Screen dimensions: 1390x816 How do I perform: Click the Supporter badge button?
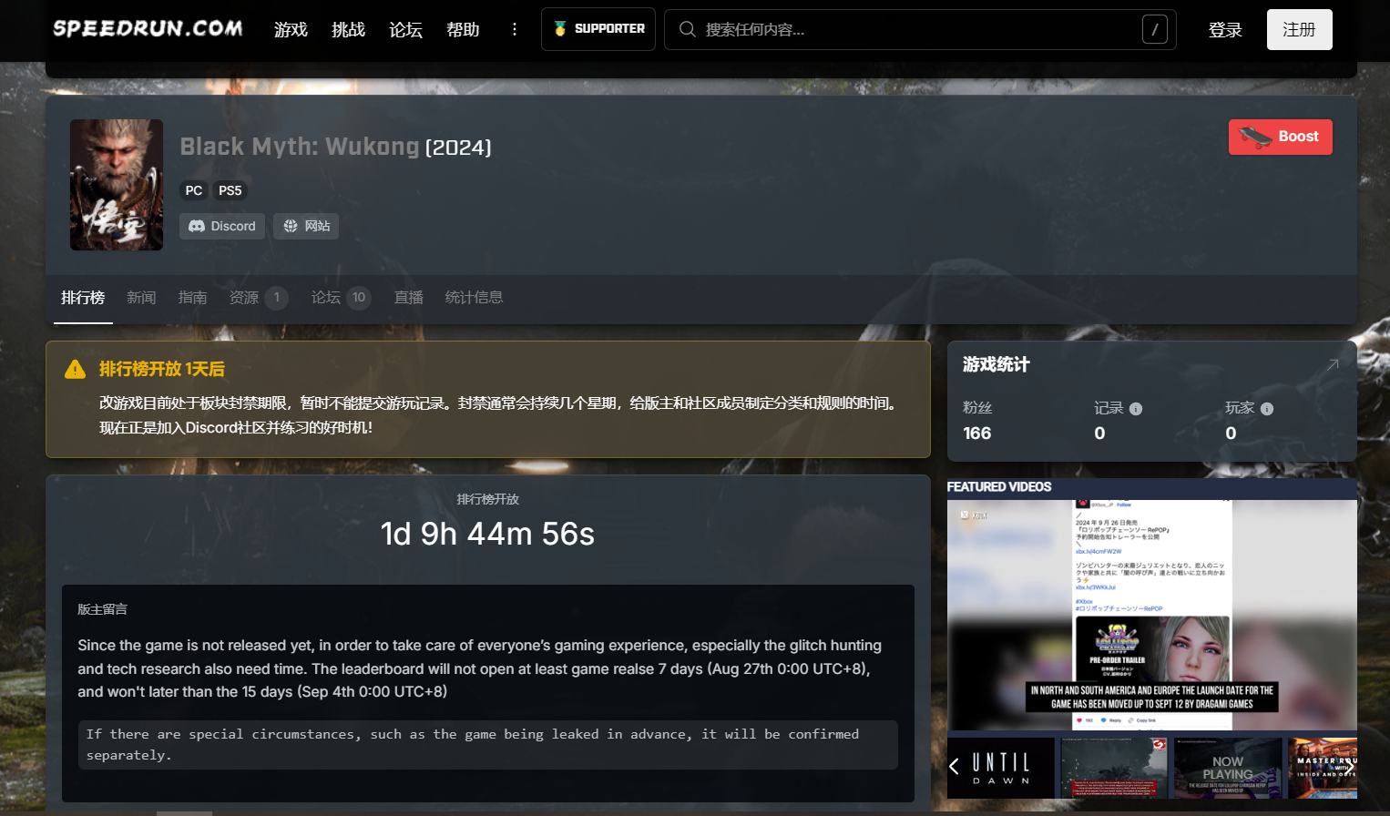598,29
